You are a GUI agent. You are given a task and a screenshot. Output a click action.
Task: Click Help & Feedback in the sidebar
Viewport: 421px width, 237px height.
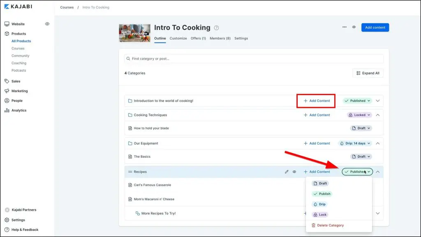[x=25, y=230]
